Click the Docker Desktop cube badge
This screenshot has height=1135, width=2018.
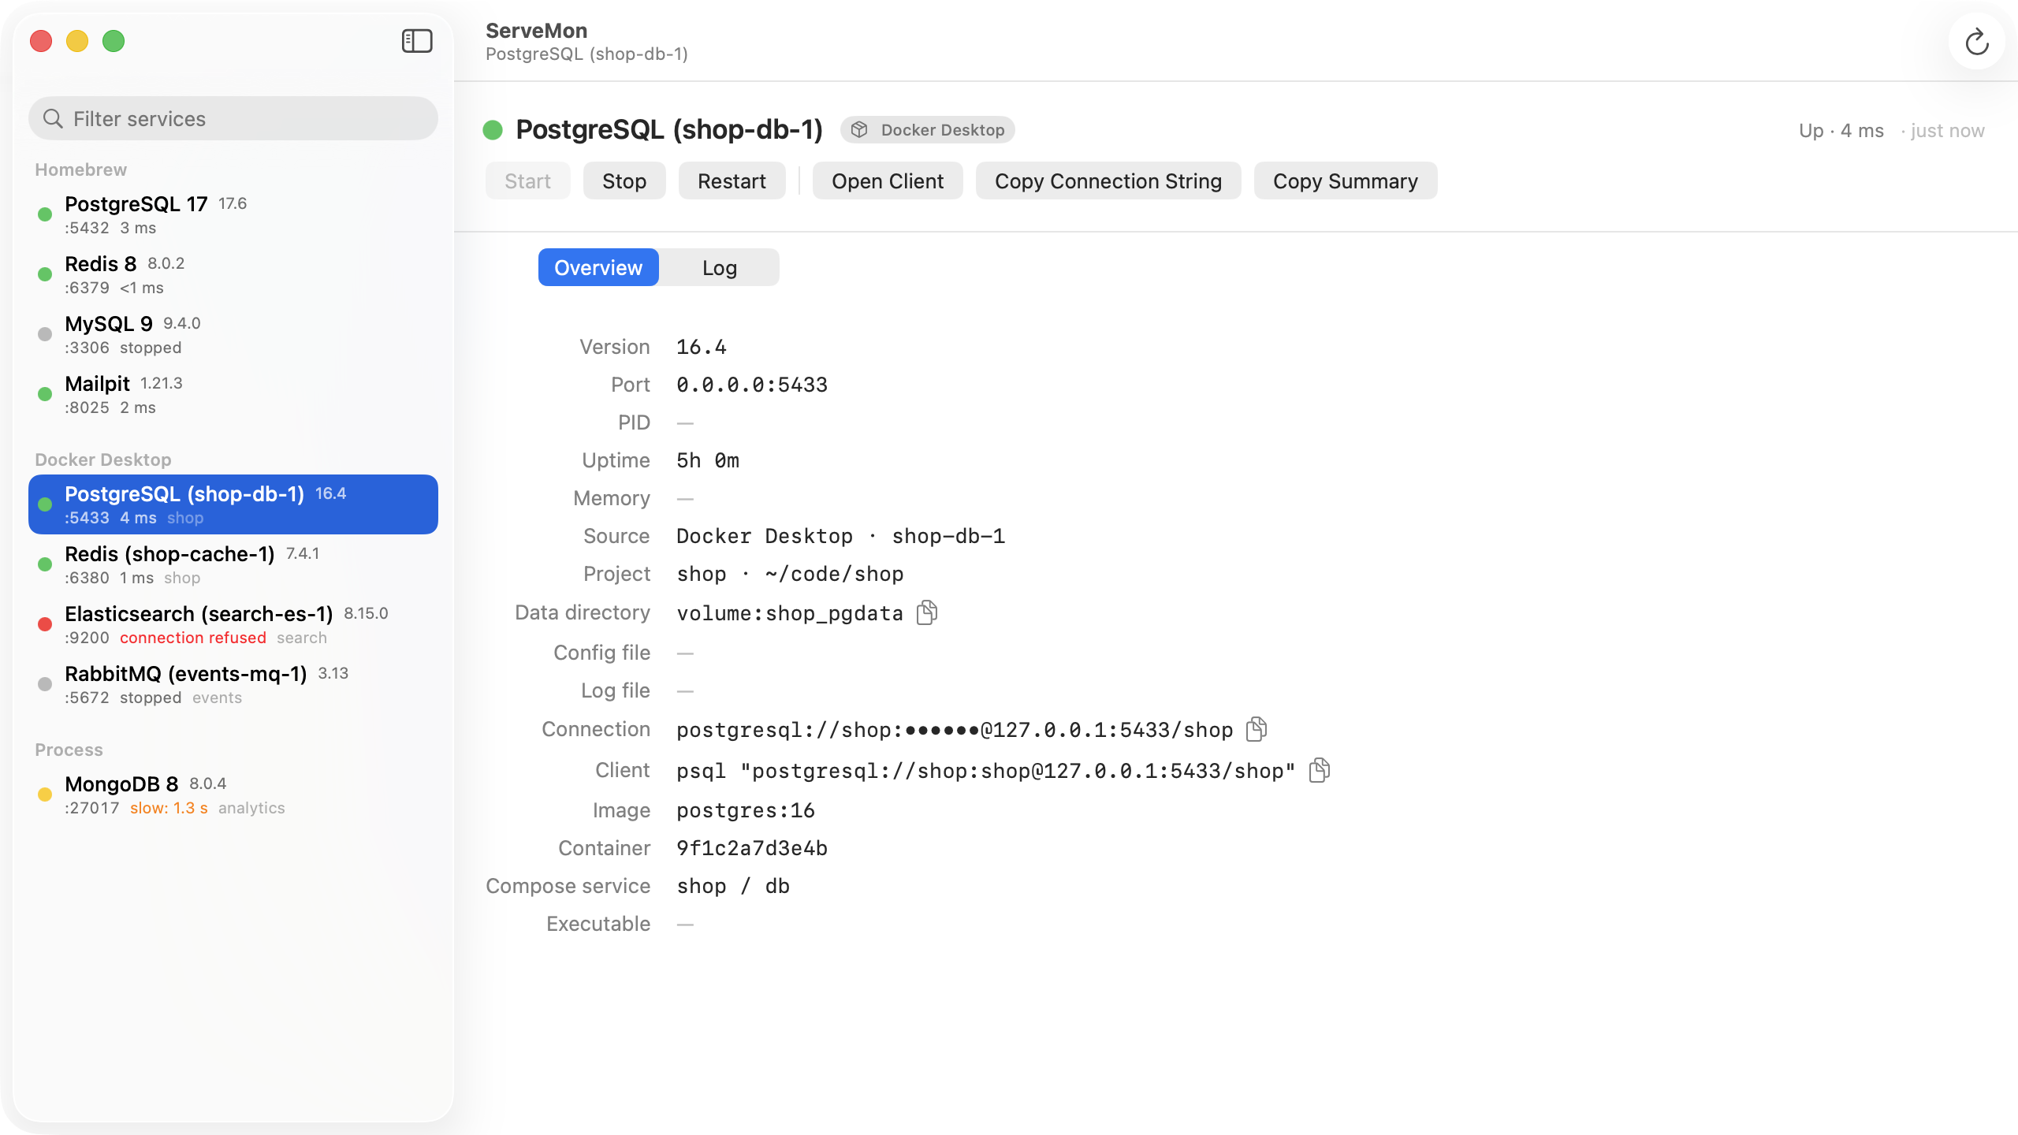click(x=928, y=130)
